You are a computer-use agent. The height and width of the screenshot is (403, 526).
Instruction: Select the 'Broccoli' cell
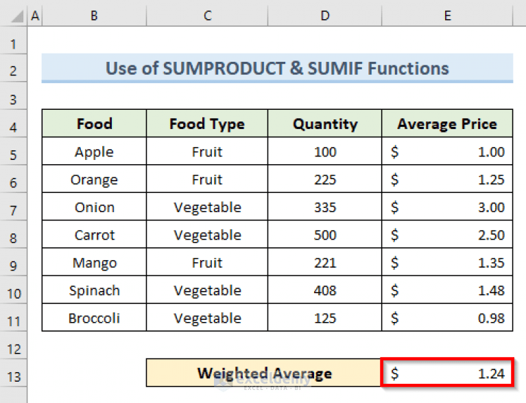[94, 318]
